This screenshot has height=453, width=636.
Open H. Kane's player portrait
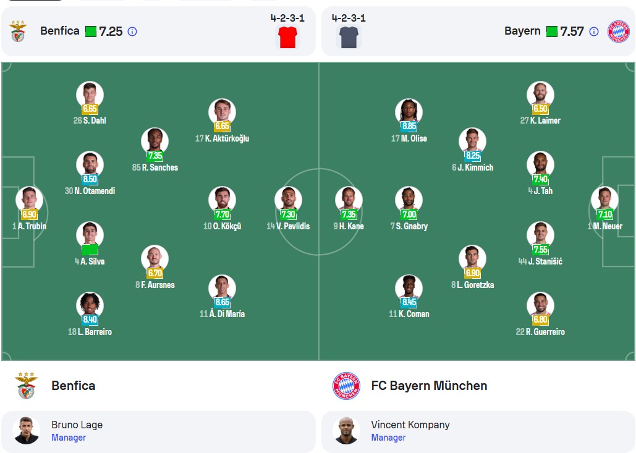click(x=349, y=200)
